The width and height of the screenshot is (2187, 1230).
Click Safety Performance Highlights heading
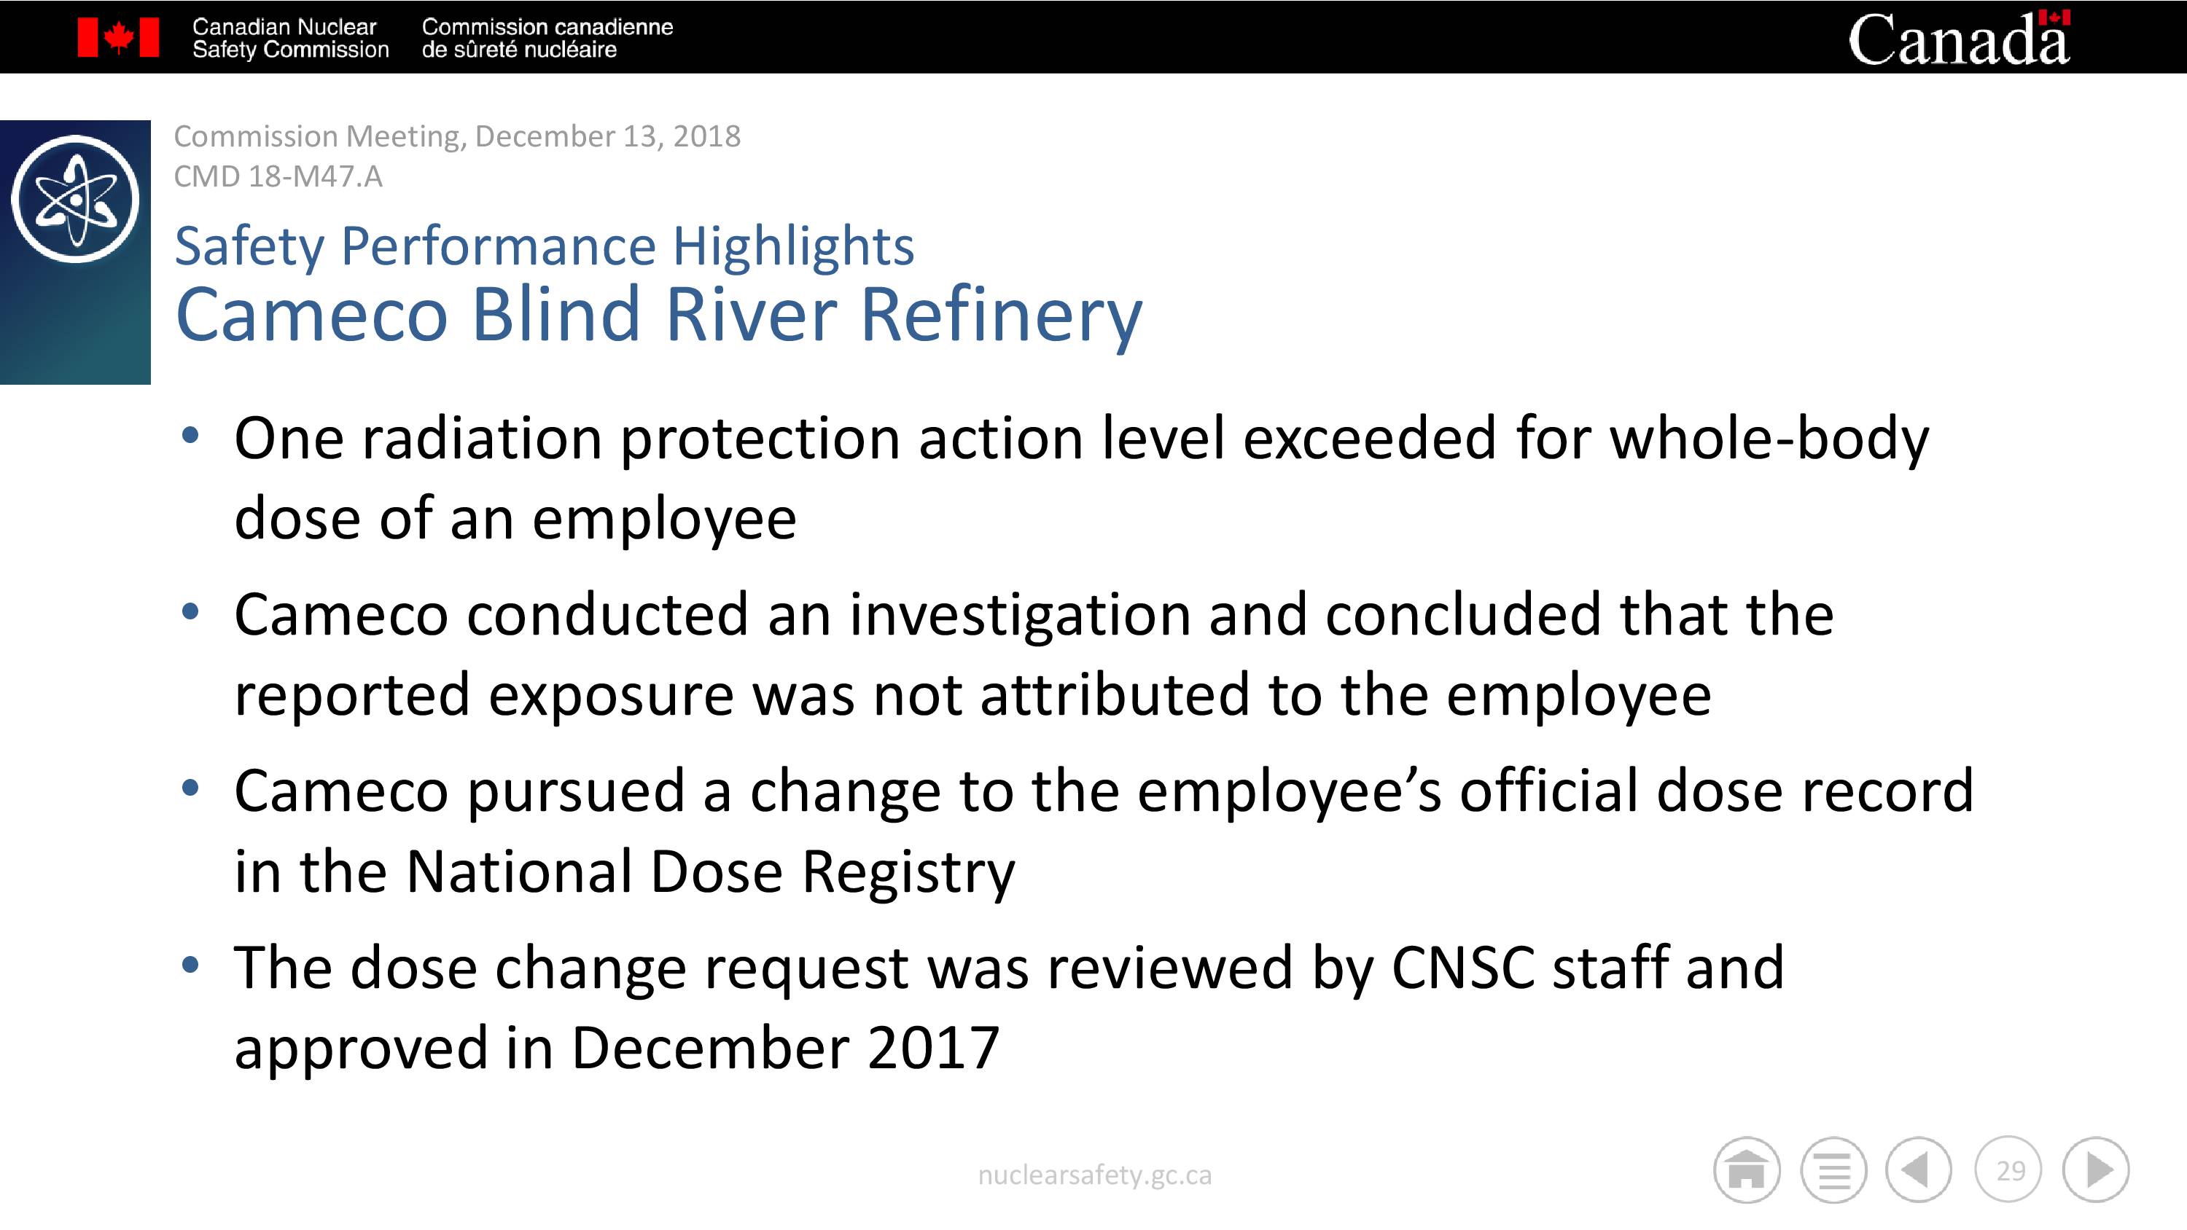[545, 247]
